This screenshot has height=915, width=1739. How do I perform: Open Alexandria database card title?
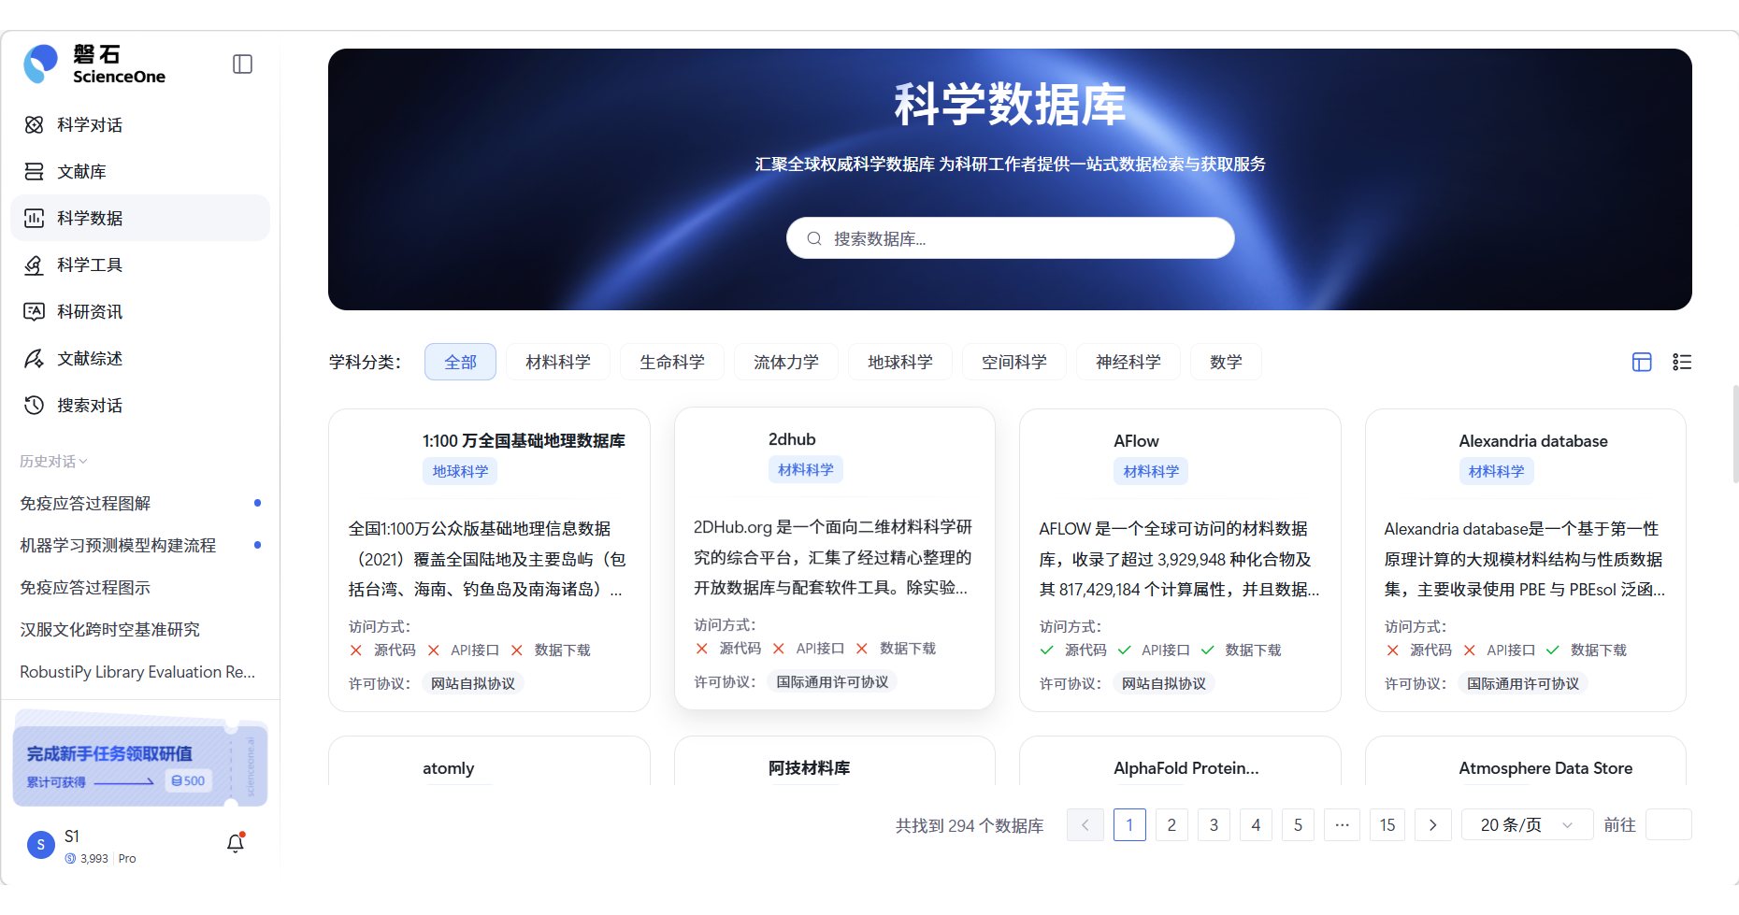click(1533, 440)
